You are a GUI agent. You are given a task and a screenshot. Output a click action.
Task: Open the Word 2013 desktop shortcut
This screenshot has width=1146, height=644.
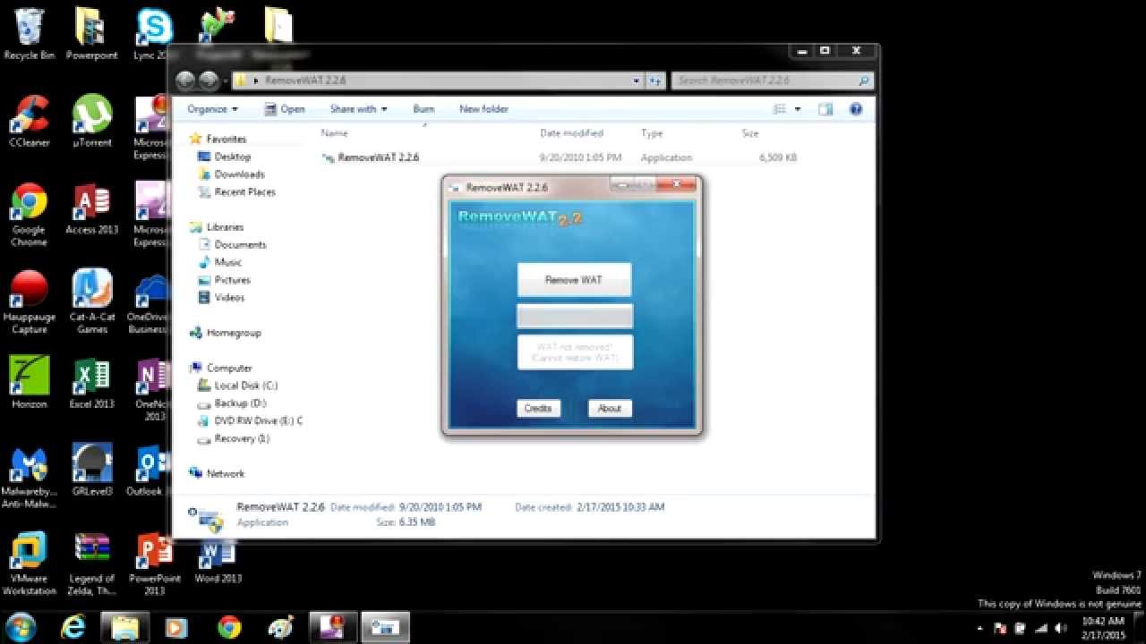[x=218, y=557]
